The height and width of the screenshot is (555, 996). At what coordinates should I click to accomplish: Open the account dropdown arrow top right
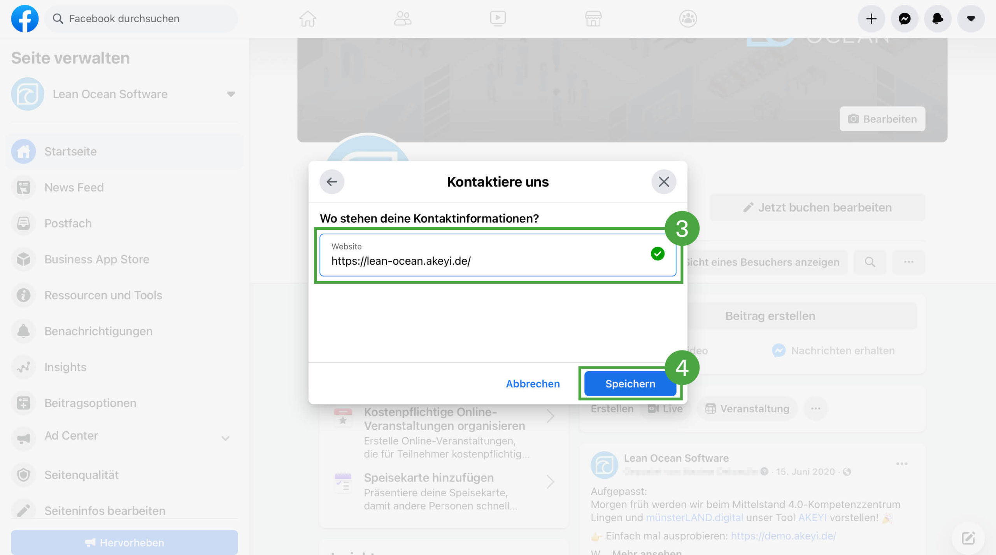pyautogui.click(x=971, y=19)
